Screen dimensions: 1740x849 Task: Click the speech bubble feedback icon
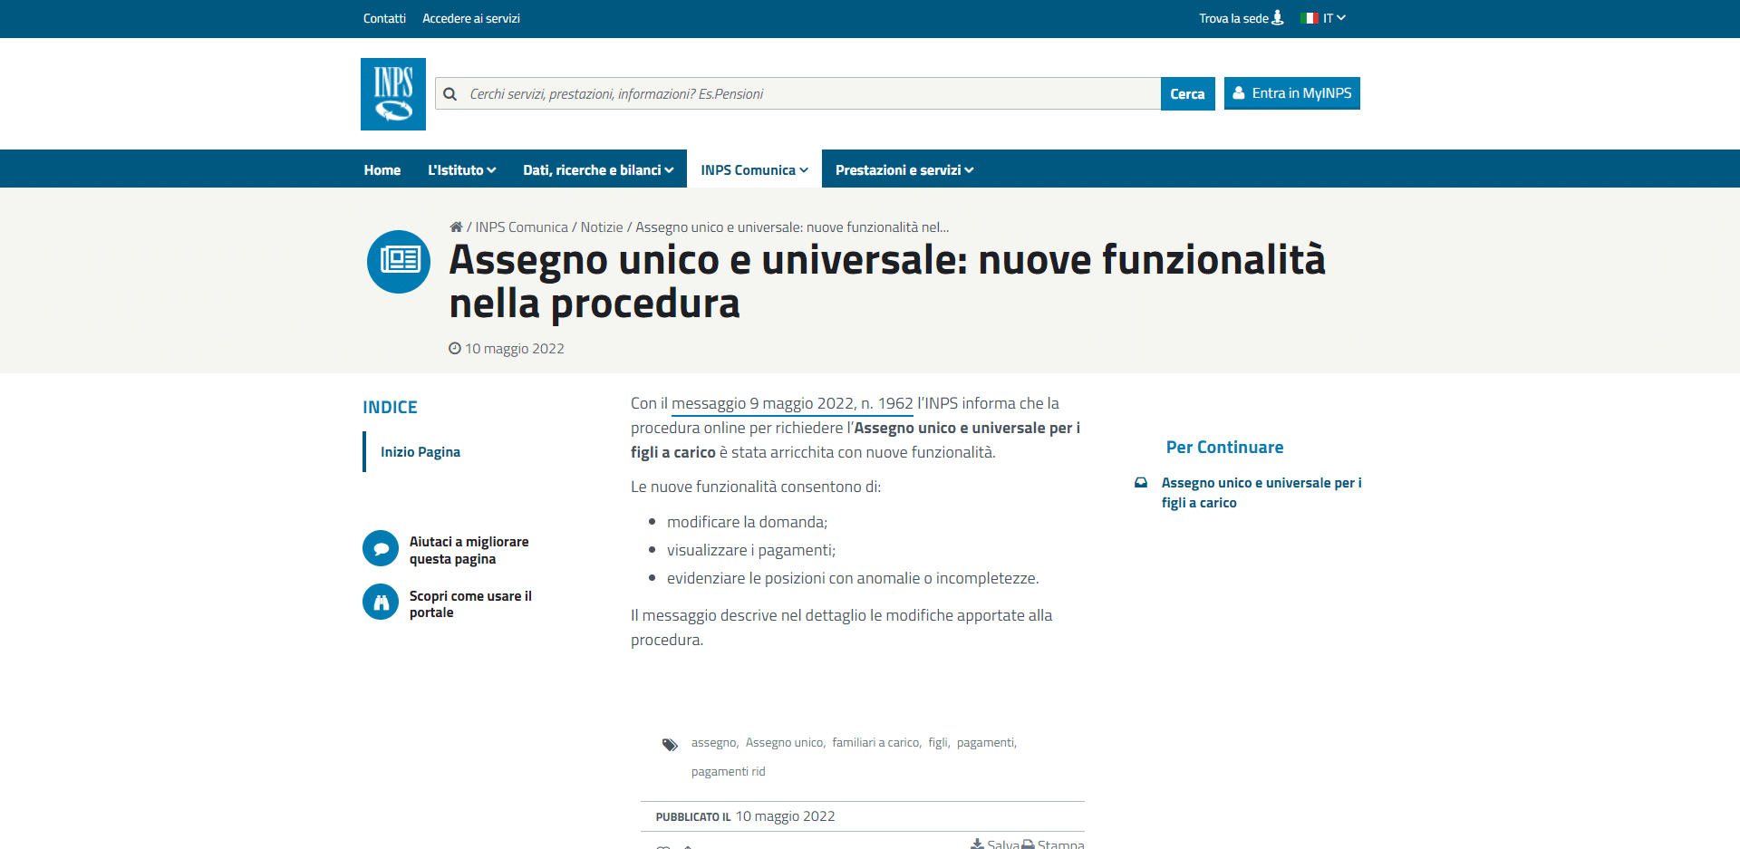[381, 548]
